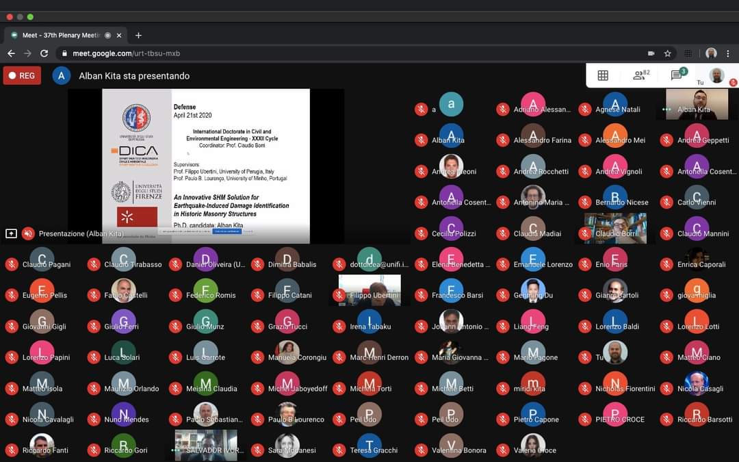This screenshot has width=739, height=462.
Task: Open a new browser tab
Action: [138, 35]
